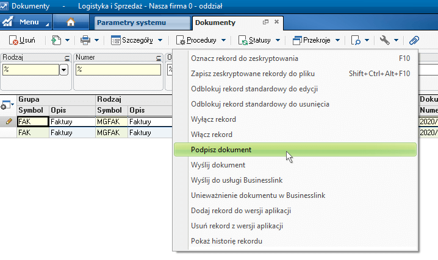Image resolution: width=438 pixels, height=260 pixels.
Task: Select the Dokumenty tab
Action: (215, 23)
